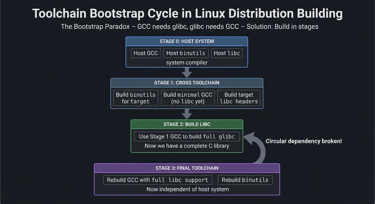Select the Build minimal GCC box
Image resolution: width=375 pixels, height=204 pixels.
(x=188, y=98)
